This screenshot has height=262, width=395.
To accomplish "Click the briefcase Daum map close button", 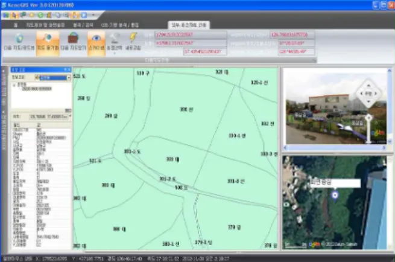I will pos(74,42).
